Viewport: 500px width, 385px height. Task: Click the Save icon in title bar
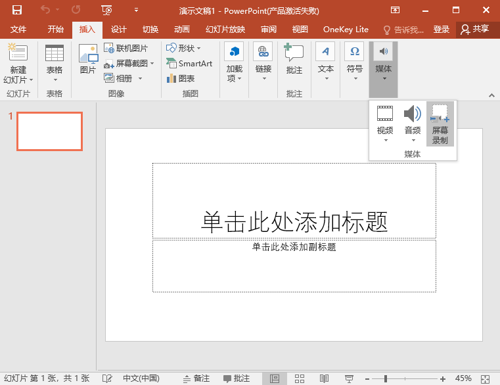pos(17,11)
